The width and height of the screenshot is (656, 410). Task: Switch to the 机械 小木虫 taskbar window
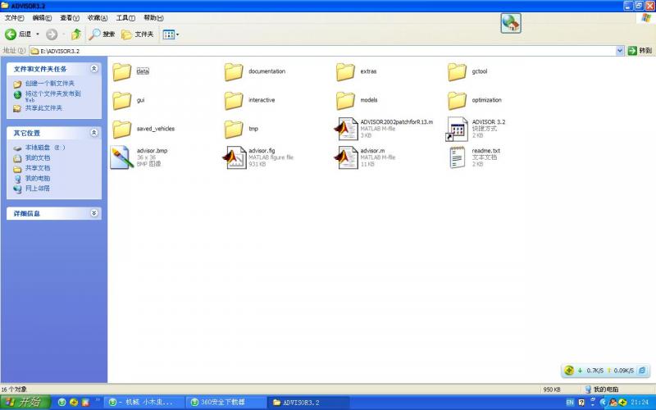pyautogui.click(x=144, y=403)
